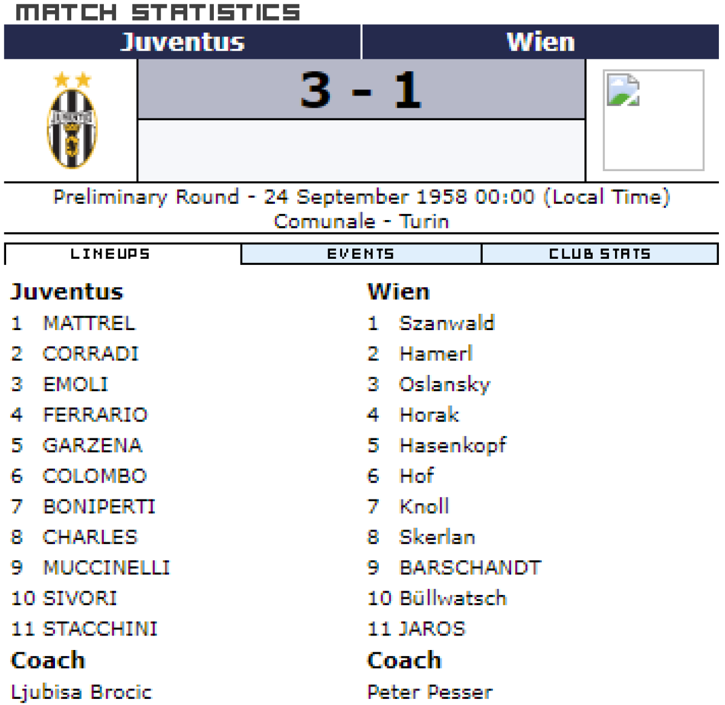This screenshot has width=725, height=705.
Task: Open the Club Stats tab
Action: tap(599, 254)
